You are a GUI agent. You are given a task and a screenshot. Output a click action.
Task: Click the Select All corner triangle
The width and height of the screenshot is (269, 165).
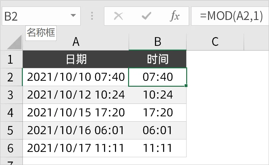[x=14, y=42]
